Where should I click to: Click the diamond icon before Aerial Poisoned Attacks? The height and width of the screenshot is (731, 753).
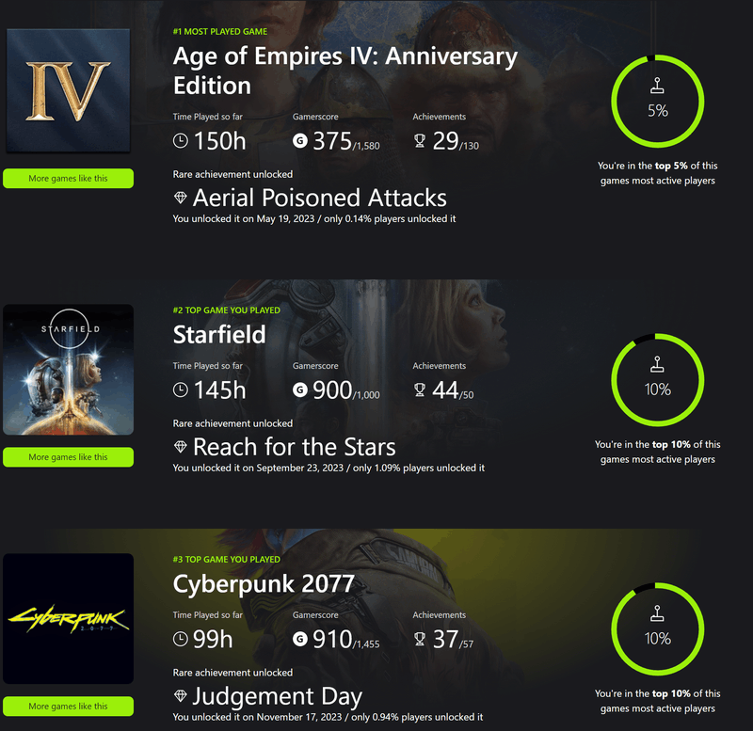(x=182, y=199)
